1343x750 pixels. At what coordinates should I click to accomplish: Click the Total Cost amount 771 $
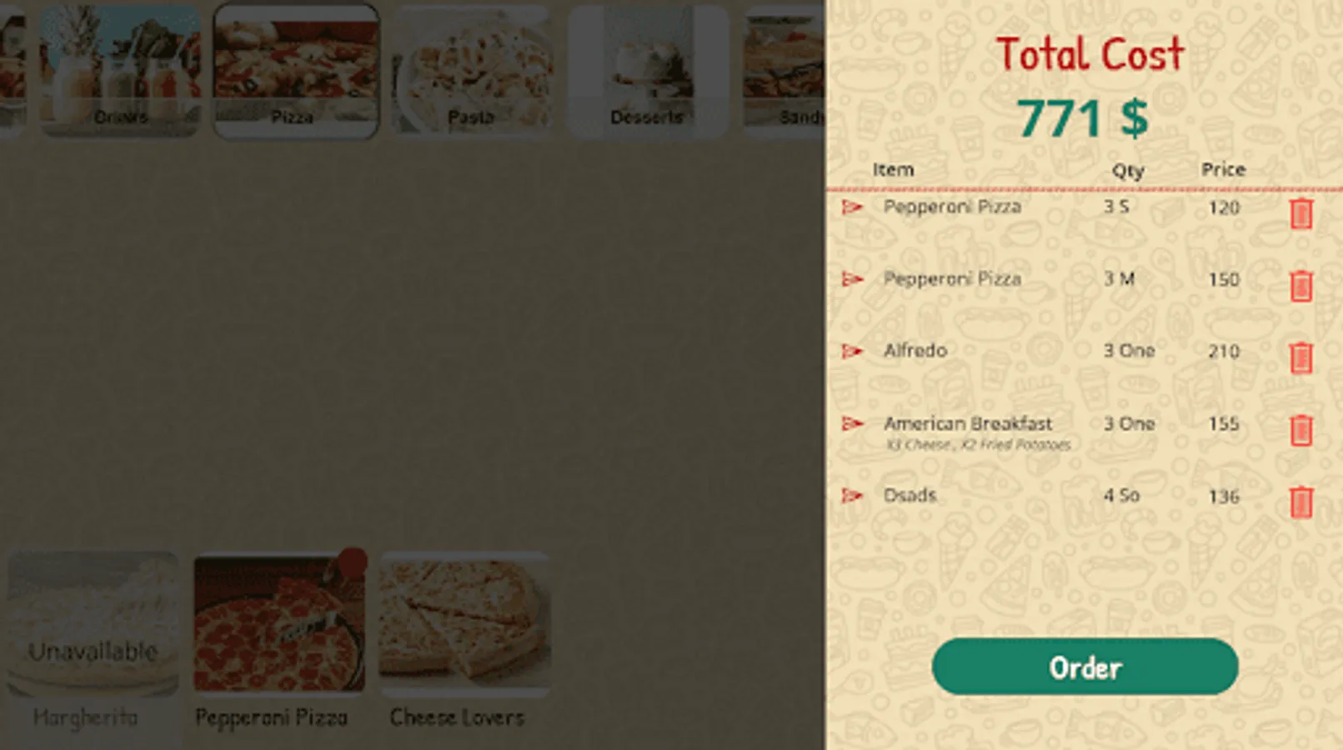[x=1083, y=118]
